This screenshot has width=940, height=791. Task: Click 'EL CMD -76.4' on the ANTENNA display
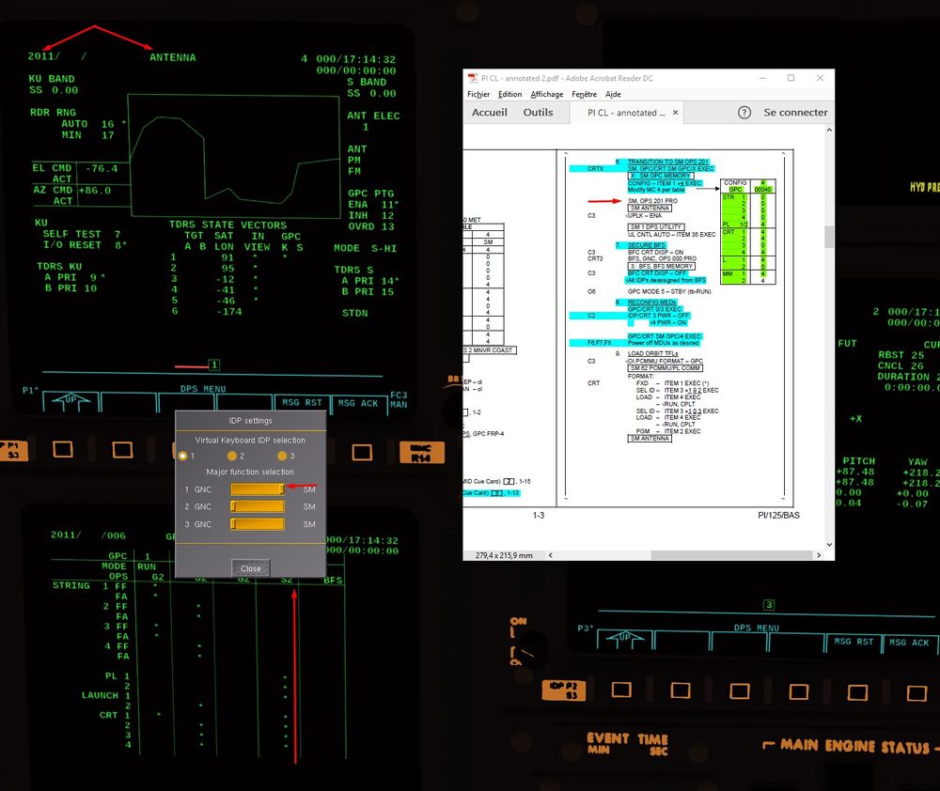coord(75,168)
